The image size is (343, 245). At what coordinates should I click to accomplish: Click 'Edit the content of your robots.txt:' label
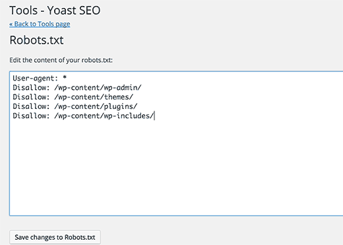pyautogui.click(x=61, y=60)
